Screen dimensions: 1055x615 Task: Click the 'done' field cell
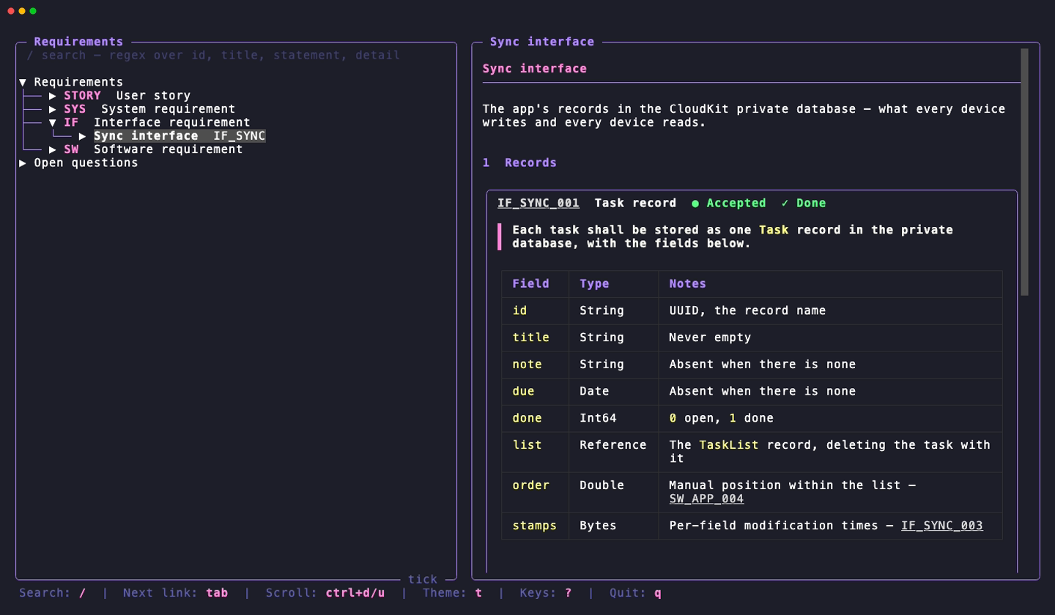pos(535,418)
